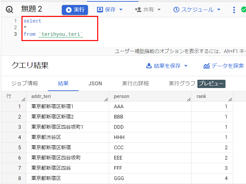Switch to the ジョブ情報 tab
The image size is (246, 184).
pyautogui.click(x=24, y=83)
